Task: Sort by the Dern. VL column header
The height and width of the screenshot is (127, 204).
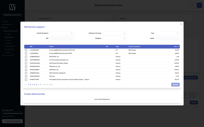Action: click(x=176, y=46)
